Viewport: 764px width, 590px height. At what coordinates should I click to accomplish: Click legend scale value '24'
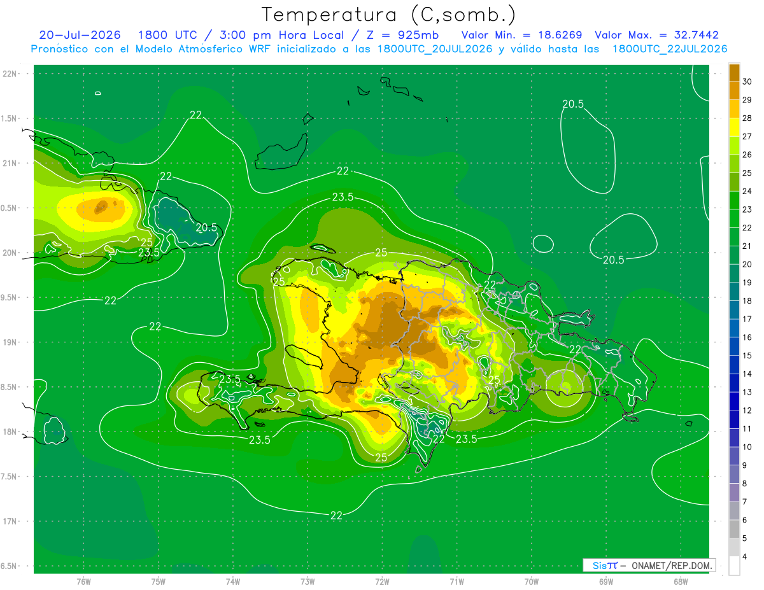pos(747,191)
